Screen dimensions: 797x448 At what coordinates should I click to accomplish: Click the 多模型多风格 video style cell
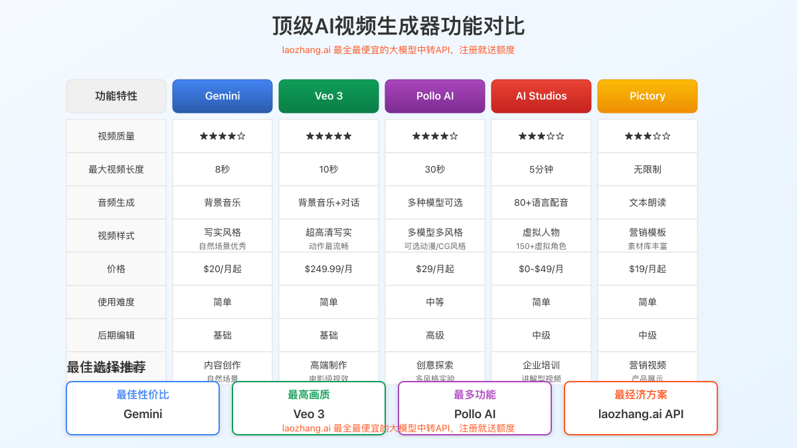(x=435, y=236)
